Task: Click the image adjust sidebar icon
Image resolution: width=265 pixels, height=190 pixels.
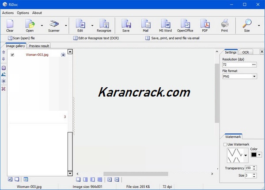Action: point(4,74)
